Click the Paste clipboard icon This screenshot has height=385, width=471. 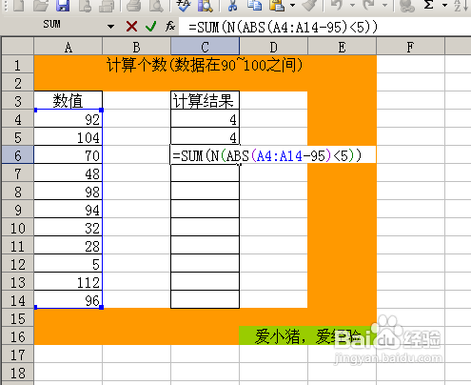pos(277,5)
